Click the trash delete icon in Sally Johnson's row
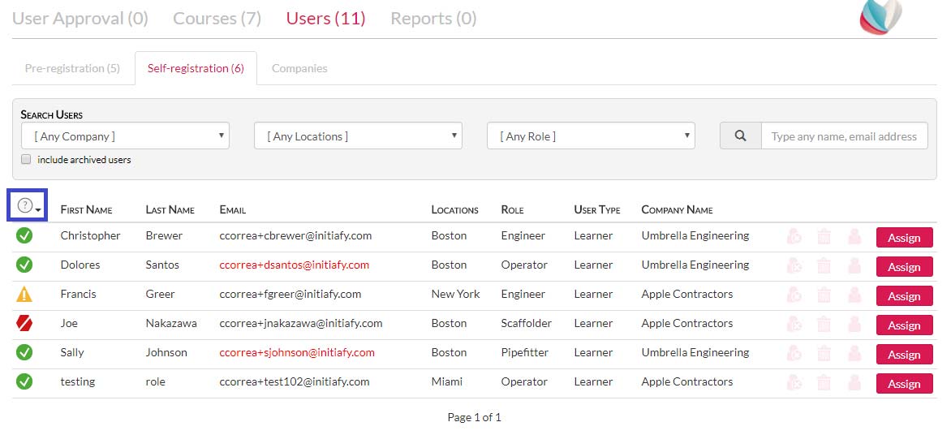Viewport: 951px width, 435px height. point(824,353)
